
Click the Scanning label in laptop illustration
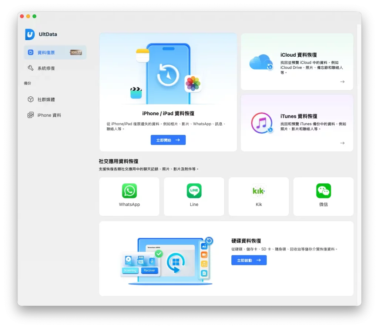pos(130,270)
